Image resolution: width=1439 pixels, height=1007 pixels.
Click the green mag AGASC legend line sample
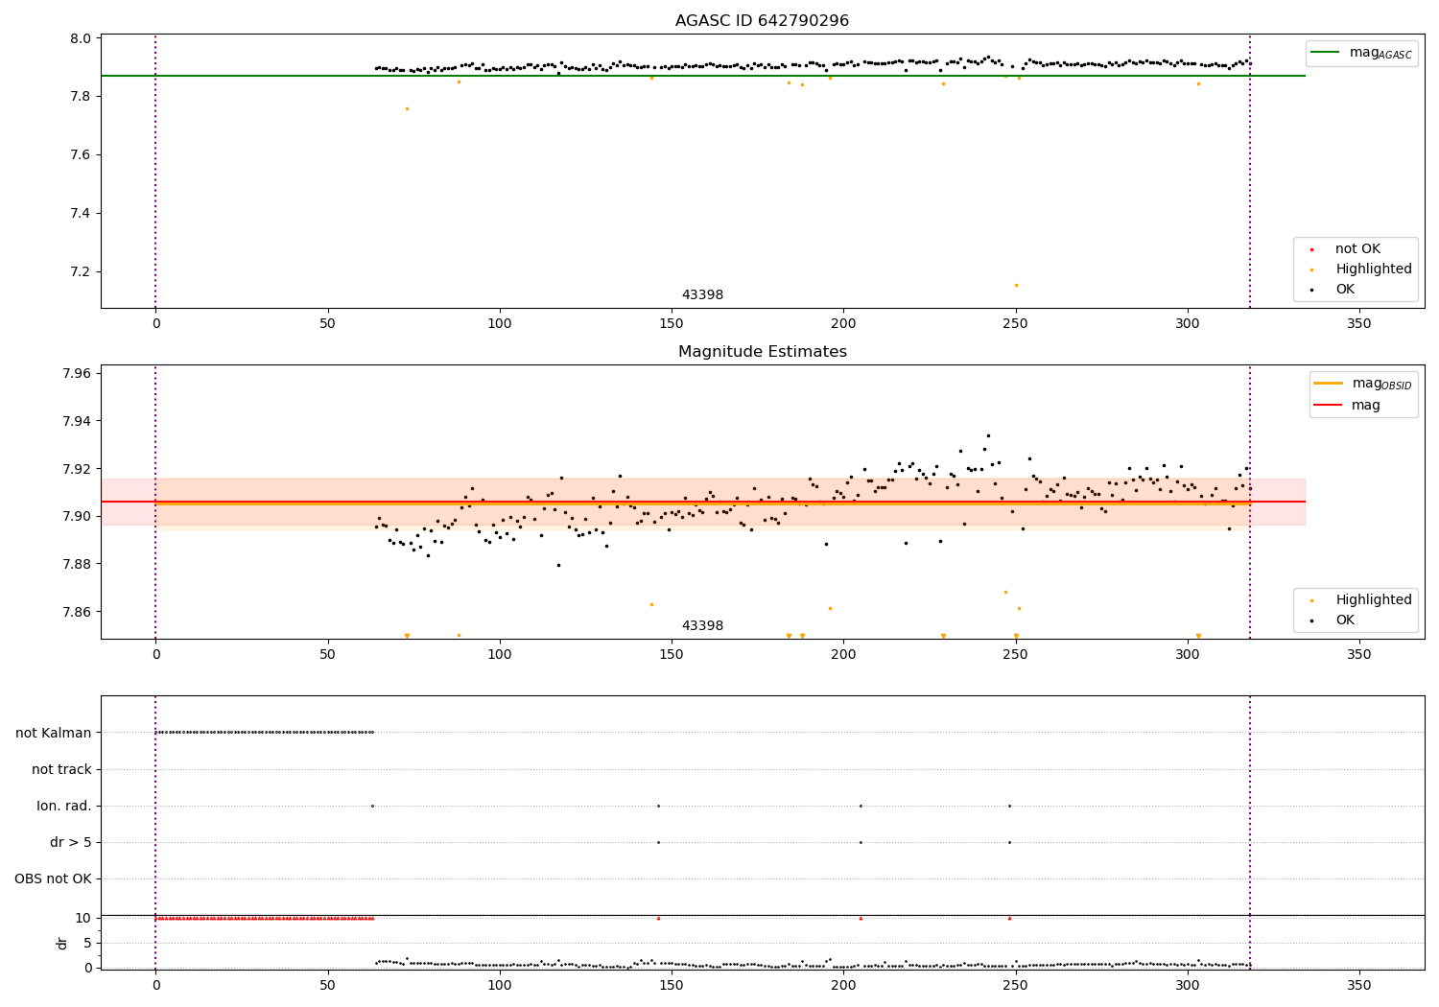[x=1326, y=53]
